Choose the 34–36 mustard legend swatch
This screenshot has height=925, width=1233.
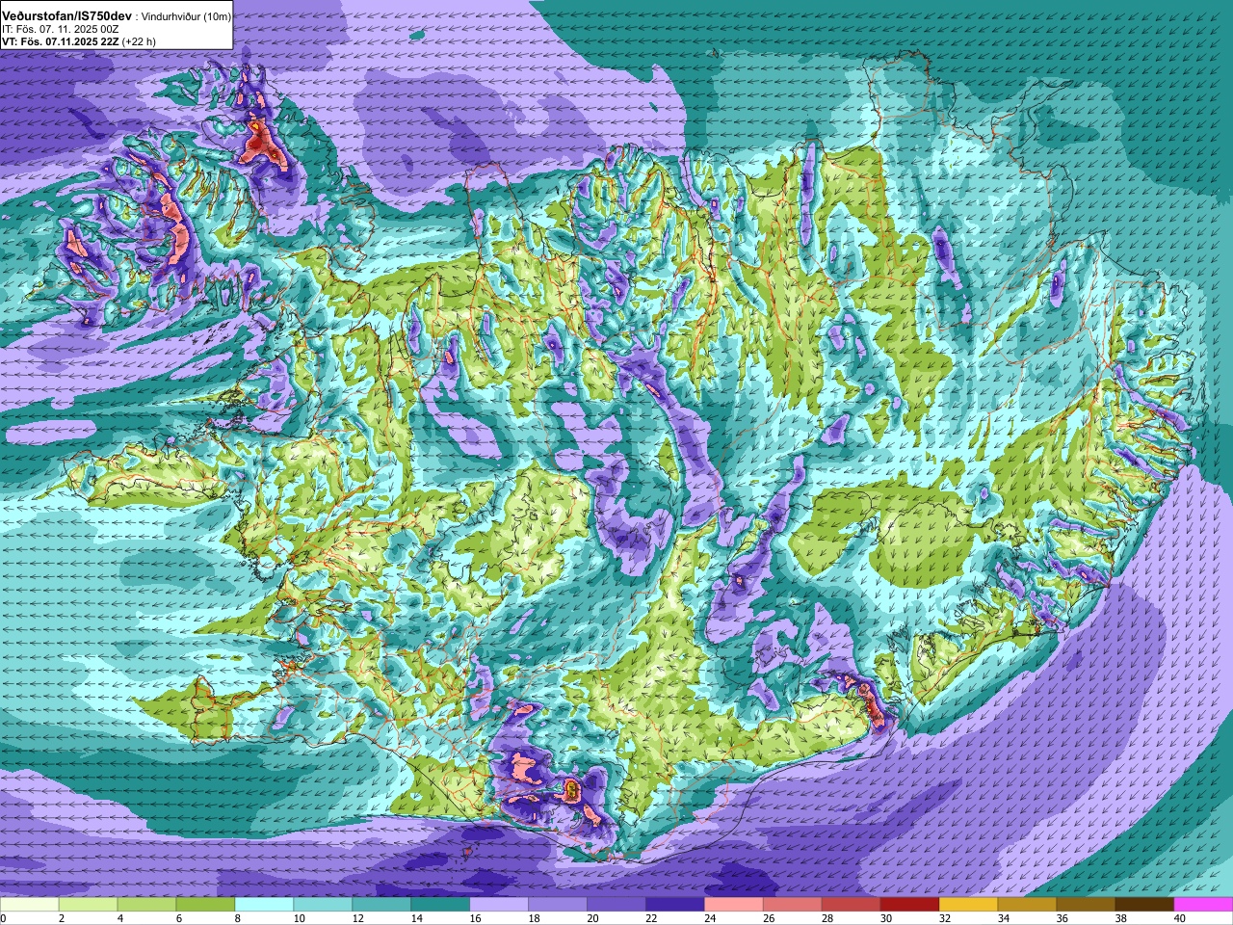(1028, 905)
